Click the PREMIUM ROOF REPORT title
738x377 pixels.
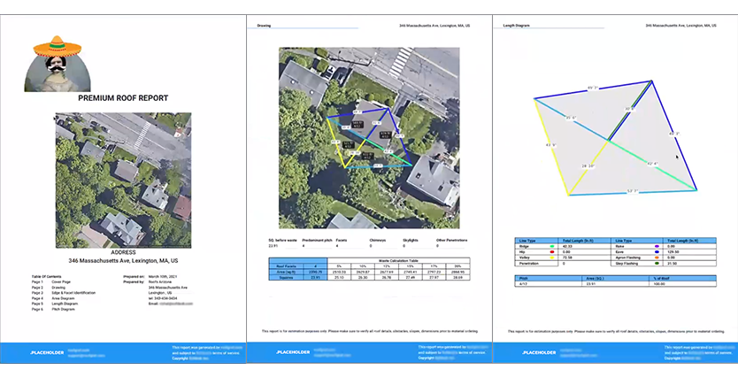tap(123, 99)
